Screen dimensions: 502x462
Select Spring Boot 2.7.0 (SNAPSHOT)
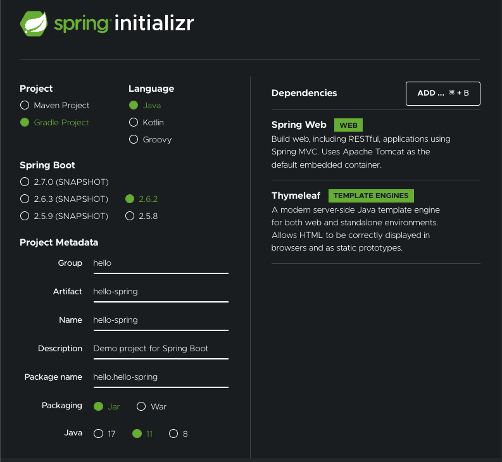25,182
